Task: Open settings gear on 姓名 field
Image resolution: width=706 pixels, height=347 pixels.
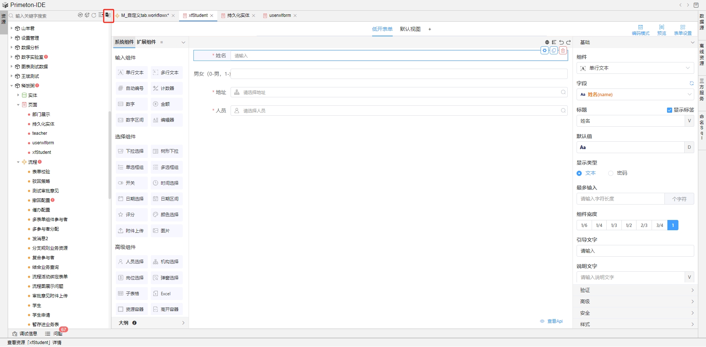Action: [x=545, y=51]
